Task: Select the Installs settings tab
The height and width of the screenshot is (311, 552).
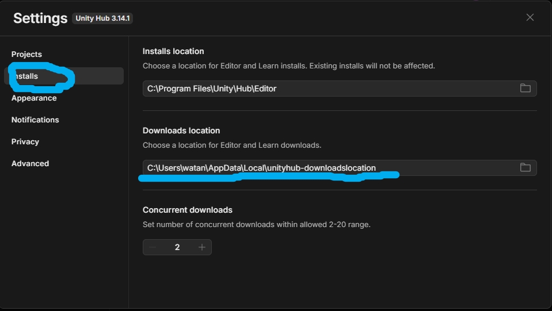Action: pyautogui.click(x=26, y=76)
